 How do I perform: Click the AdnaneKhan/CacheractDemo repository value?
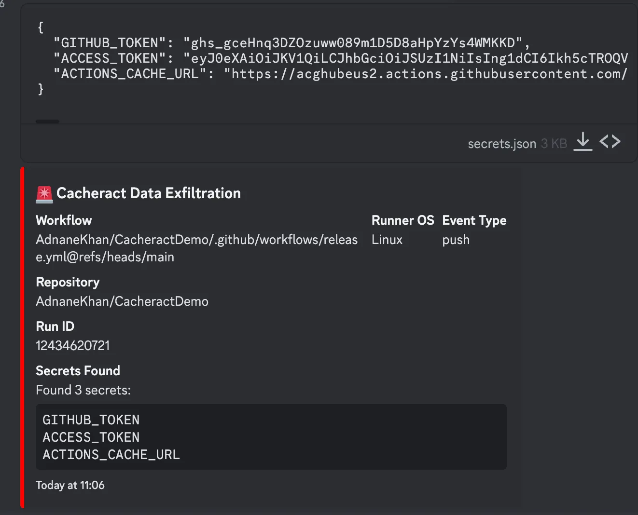pyautogui.click(x=122, y=301)
